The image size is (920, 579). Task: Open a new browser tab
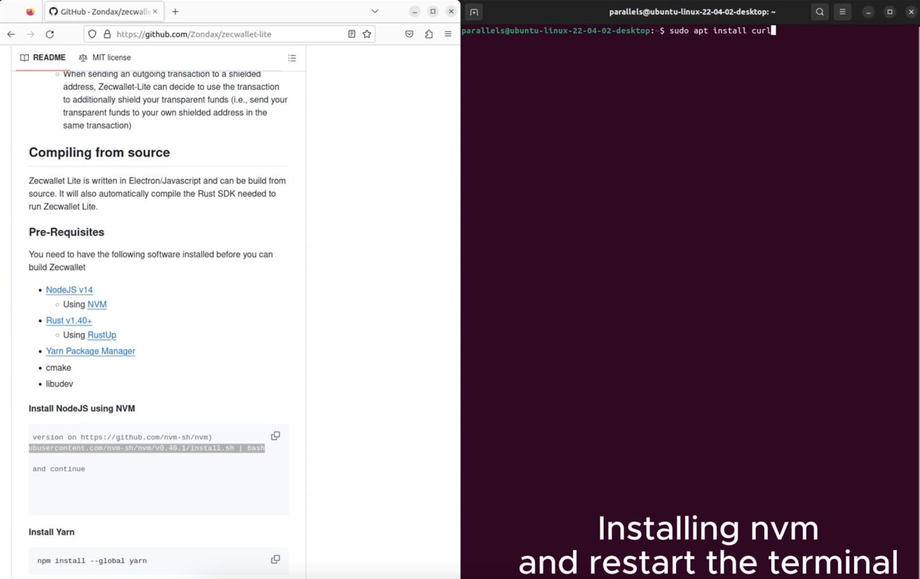[175, 12]
